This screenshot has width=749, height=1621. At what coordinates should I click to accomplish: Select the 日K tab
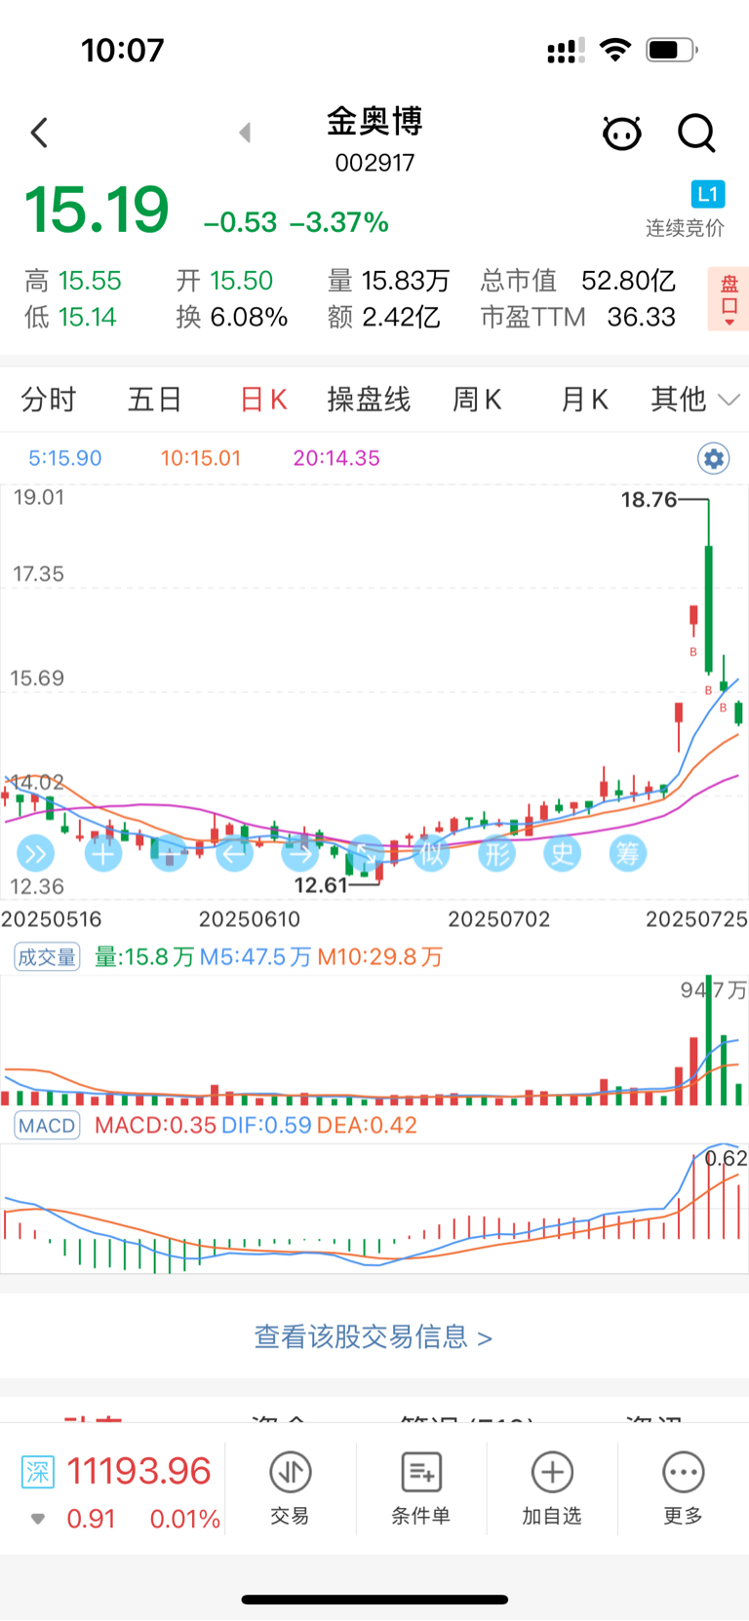point(263,400)
